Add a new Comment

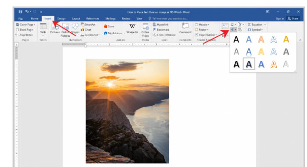(185, 28)
